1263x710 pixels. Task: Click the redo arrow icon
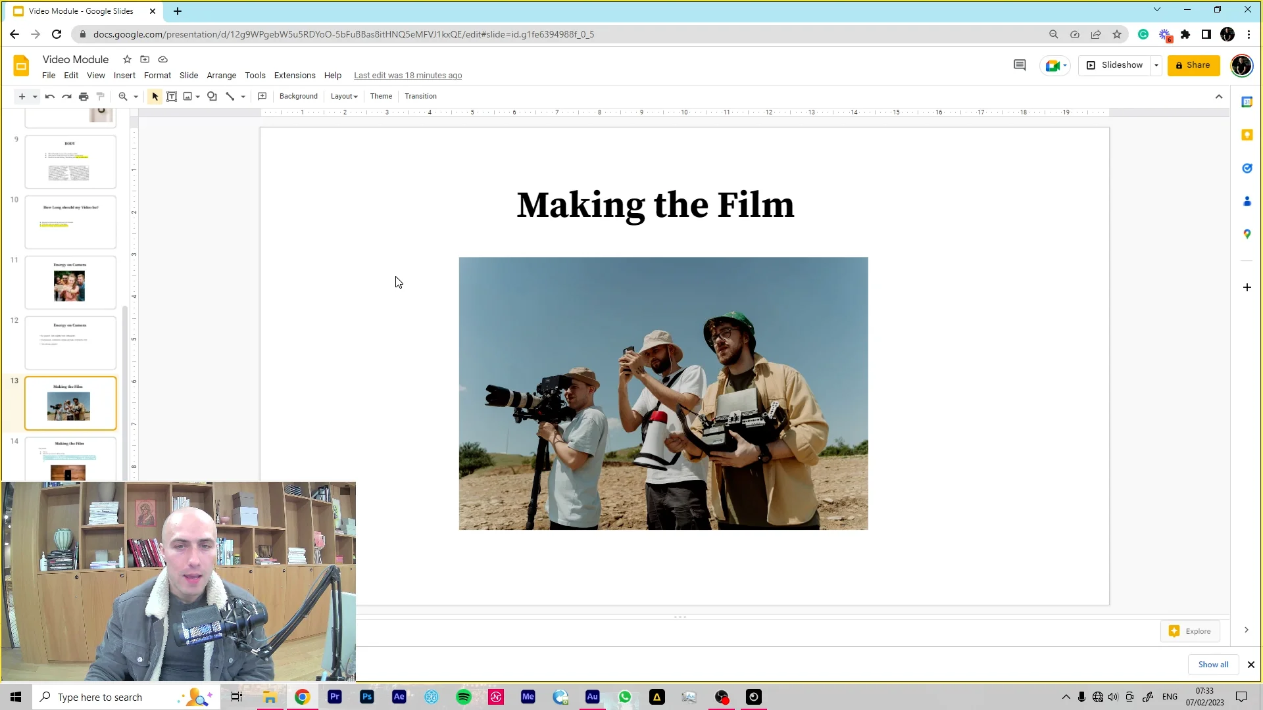pyautogui.click(x=66, y=97)
